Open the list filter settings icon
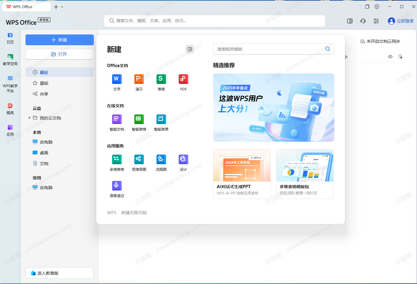 (x=400, y=57)
